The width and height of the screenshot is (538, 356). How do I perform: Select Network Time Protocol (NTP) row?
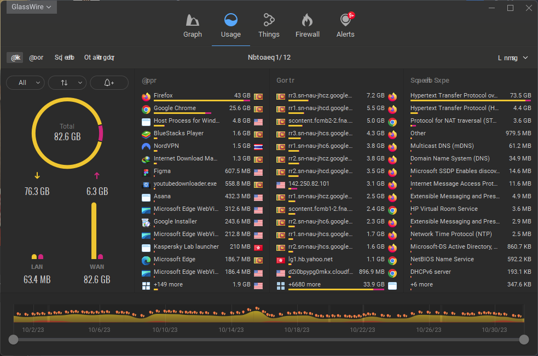(x=471, y=234)
